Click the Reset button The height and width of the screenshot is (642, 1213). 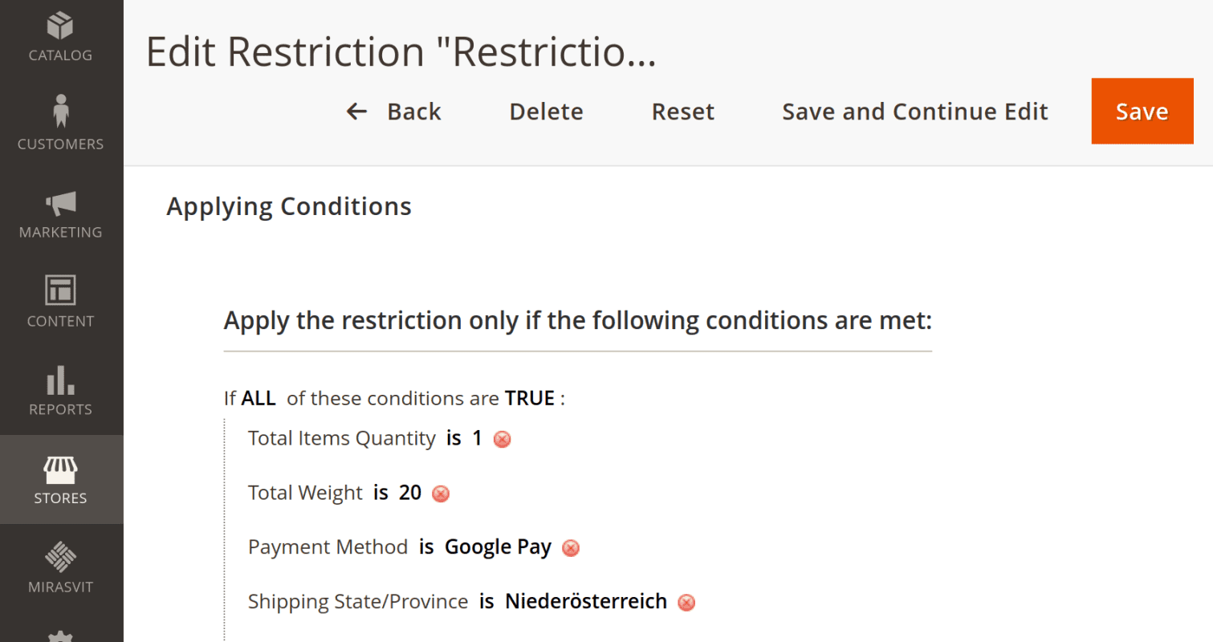pos(683,112)
